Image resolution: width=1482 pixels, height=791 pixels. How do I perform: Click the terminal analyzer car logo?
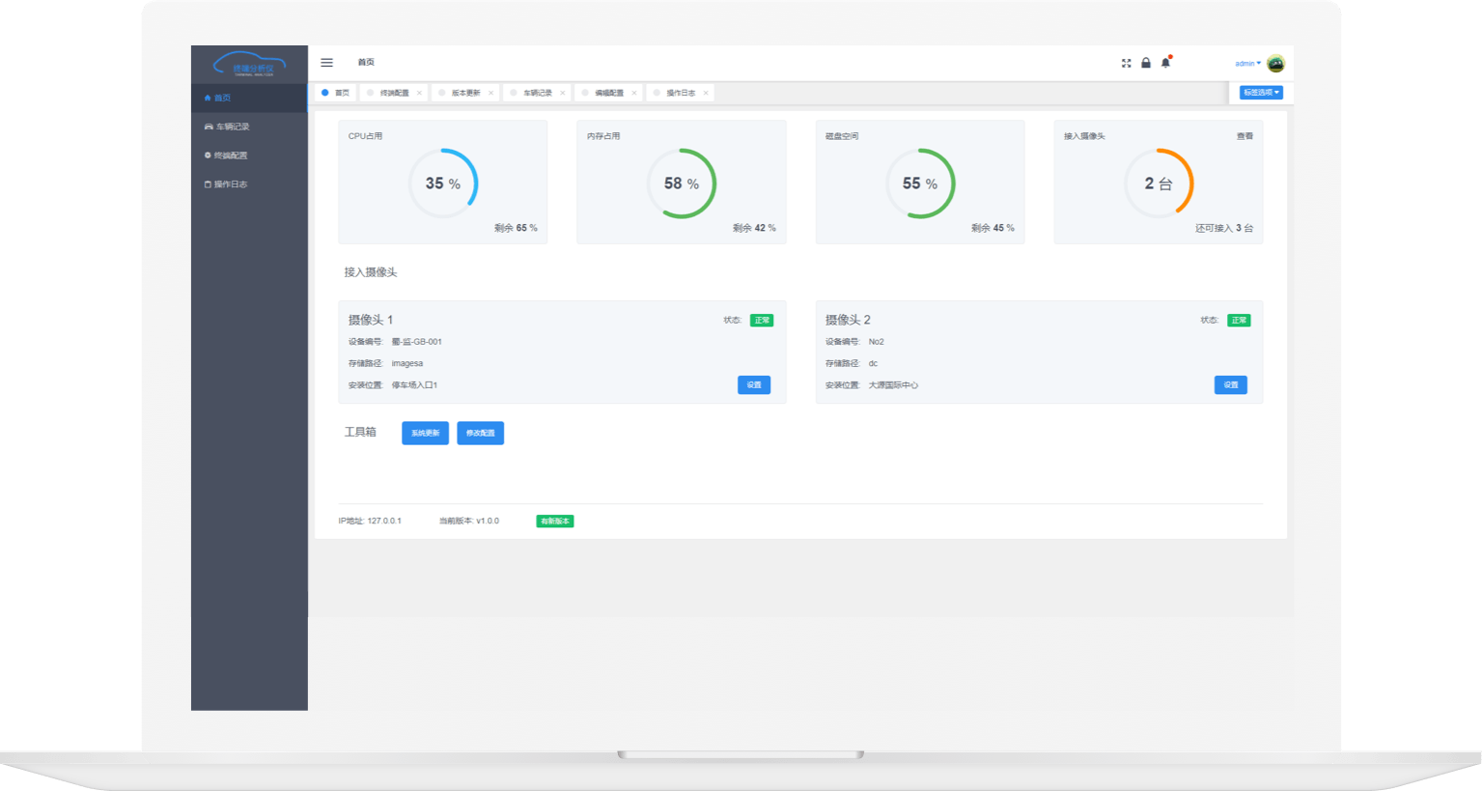[x=249, y=65]
